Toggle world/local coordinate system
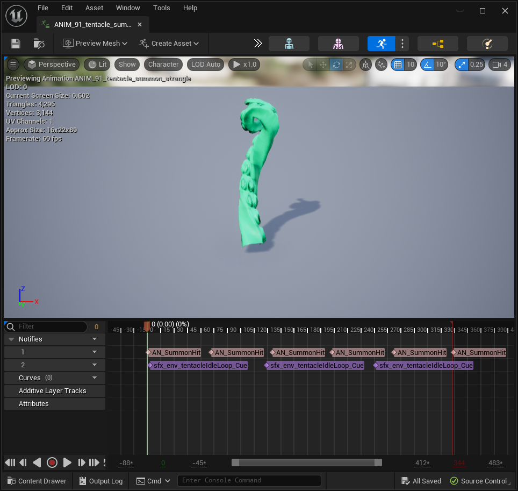518x491 pixels. pos(366,65)
